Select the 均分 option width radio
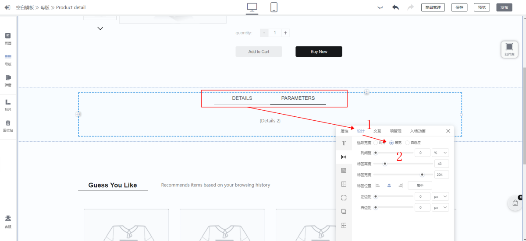Viewport: 526px width, 241px height. (x=376, y=143)
